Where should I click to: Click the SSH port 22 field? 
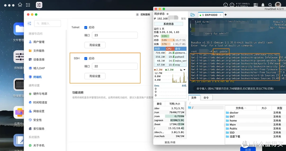tap(115, 66)
